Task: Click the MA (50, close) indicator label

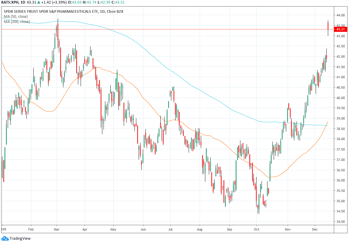Action: (x=16, y=16)
